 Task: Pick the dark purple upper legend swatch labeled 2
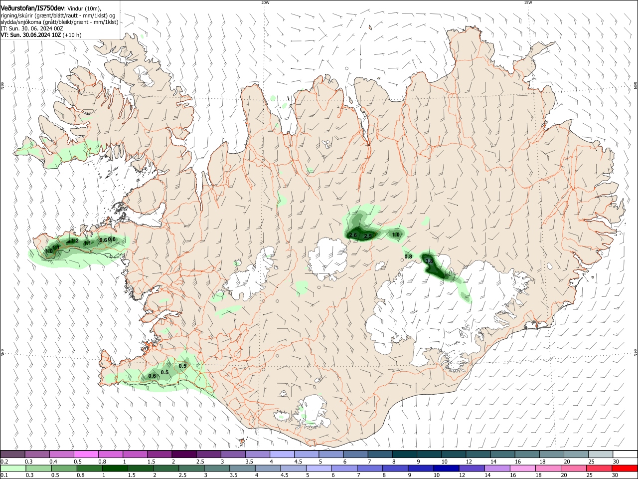pyautogui.click(x=184, y=454)
